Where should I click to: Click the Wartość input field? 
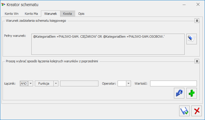tap(173, 83)
